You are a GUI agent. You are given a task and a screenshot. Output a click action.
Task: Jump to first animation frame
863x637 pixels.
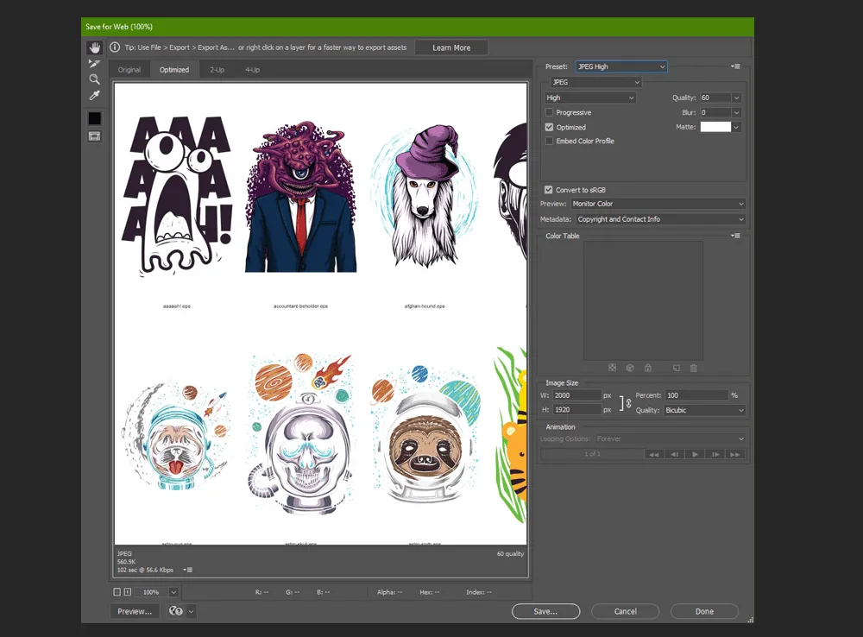pos(654,454)
